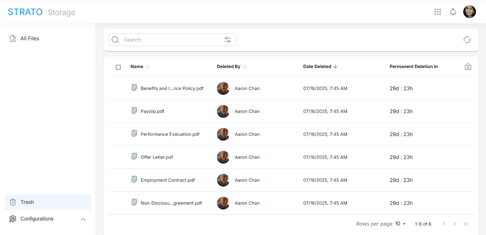
Task: Click the file icon beside Payslip.pdf
Action: (134, 111)
